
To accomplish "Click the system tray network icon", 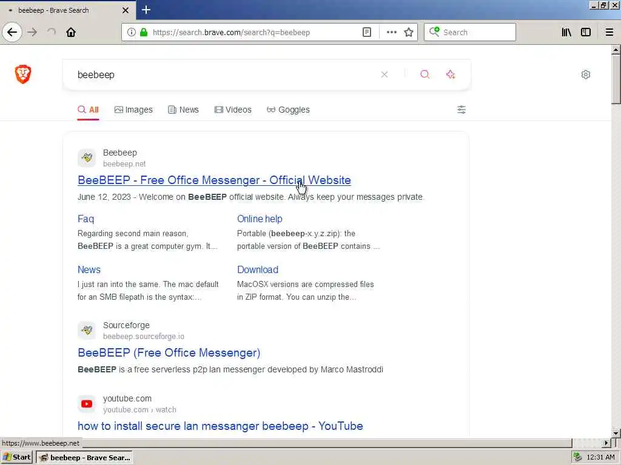I will 578,457.
